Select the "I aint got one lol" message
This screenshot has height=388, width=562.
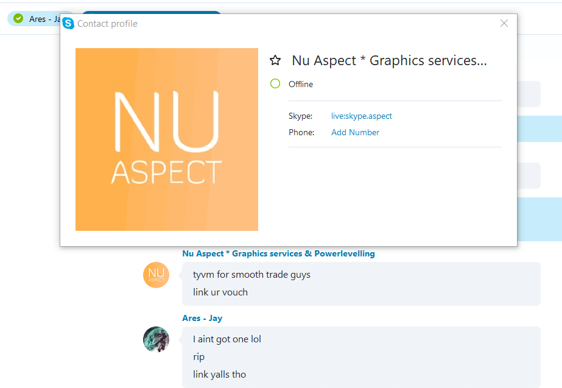227,339
